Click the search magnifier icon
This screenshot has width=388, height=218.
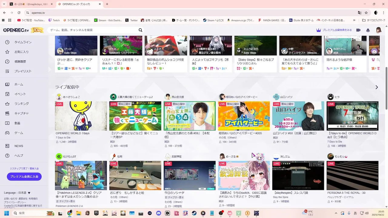click(140, 30)
